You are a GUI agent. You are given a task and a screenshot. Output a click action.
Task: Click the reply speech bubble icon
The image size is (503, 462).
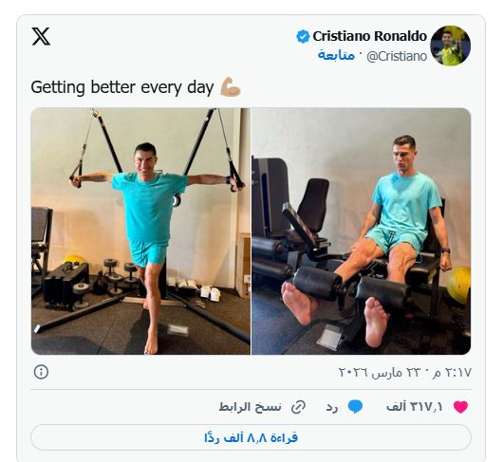pyautogui.click(x=356, y=407)
